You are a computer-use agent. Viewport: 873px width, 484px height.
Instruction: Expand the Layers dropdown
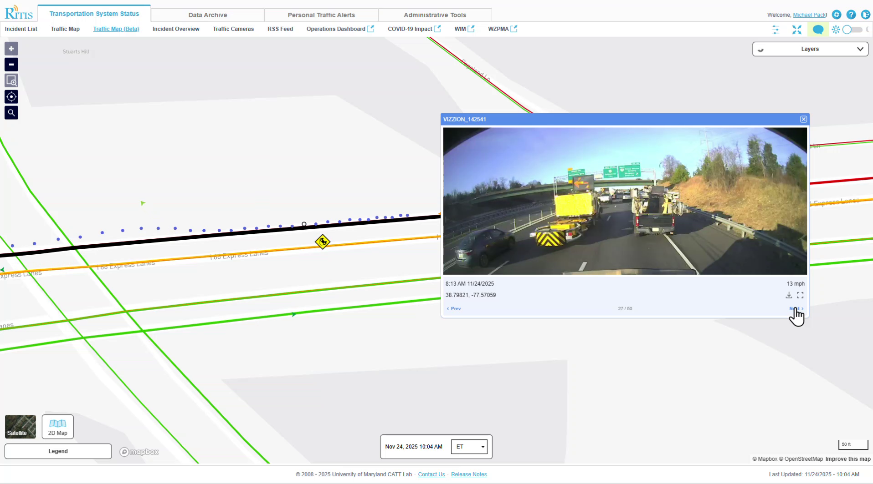click(810, 49)
